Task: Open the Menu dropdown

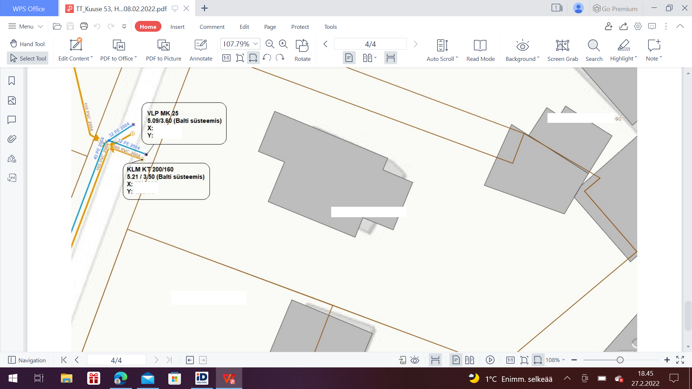Action: (x=26, y=26)
